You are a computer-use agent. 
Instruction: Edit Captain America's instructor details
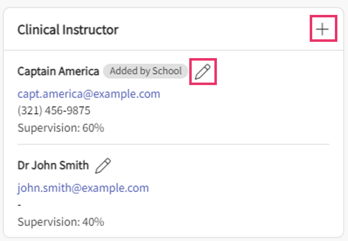coord(203,72)
